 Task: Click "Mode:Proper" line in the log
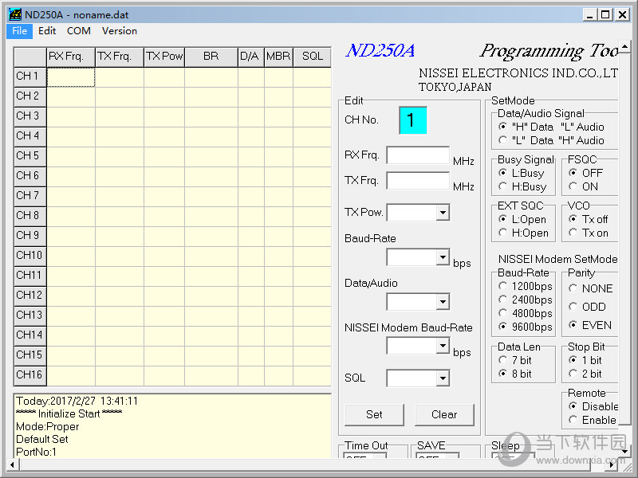coord(48,426)
